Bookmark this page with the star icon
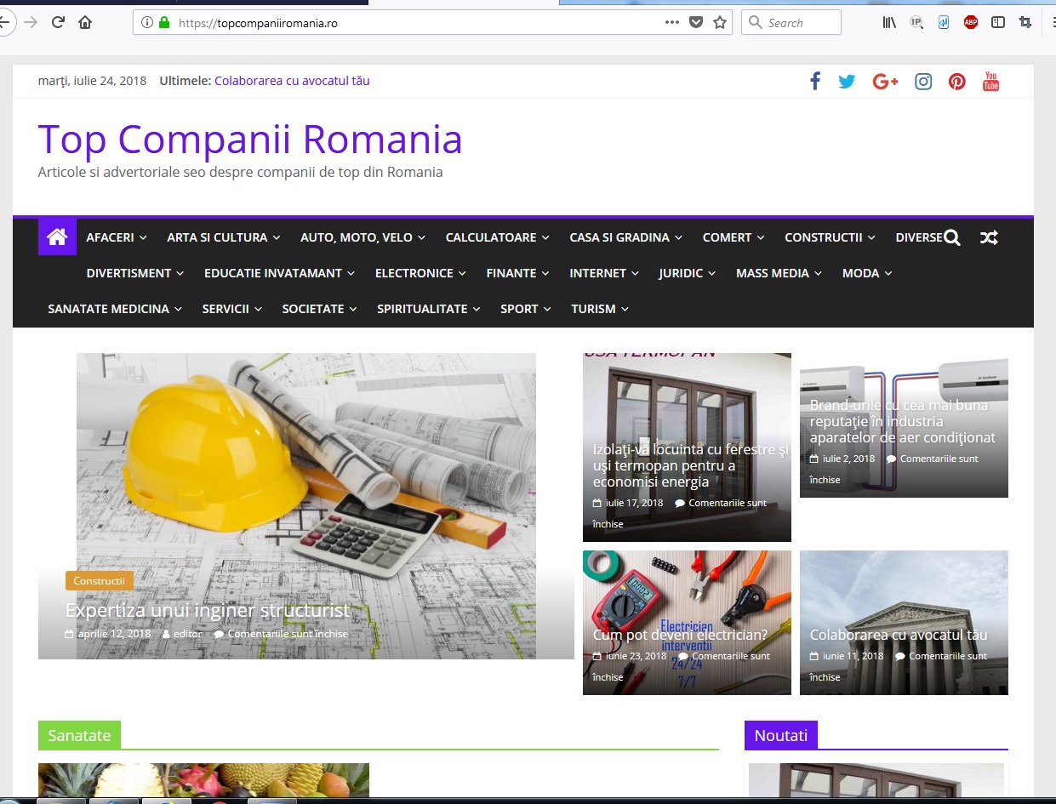Viewport: 1056px width, 804px height. [x=720, y=23]
